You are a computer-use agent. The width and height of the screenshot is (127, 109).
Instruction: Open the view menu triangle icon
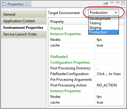(x=112, y=2)
